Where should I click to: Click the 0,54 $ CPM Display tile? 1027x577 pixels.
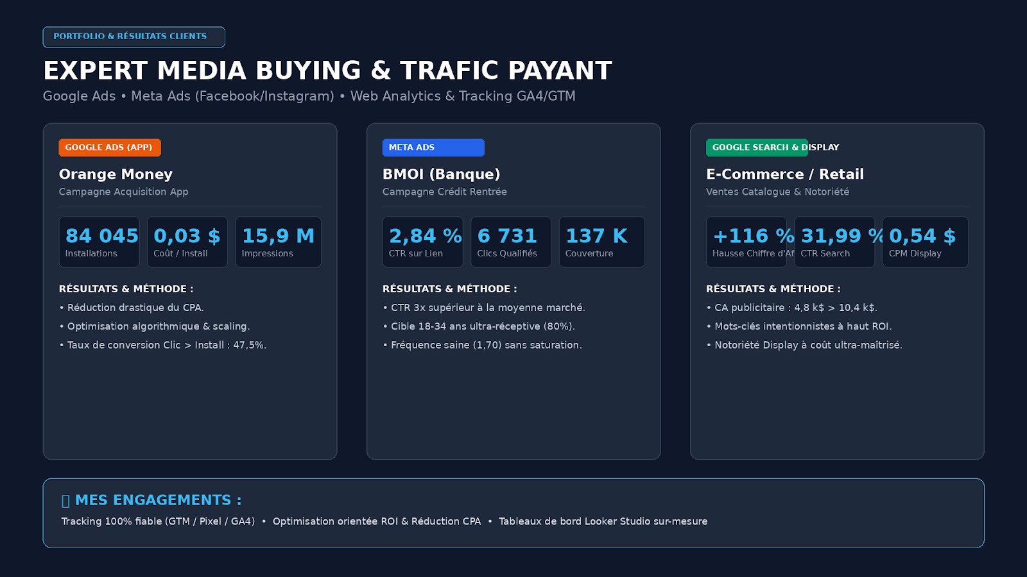point(926,242)
